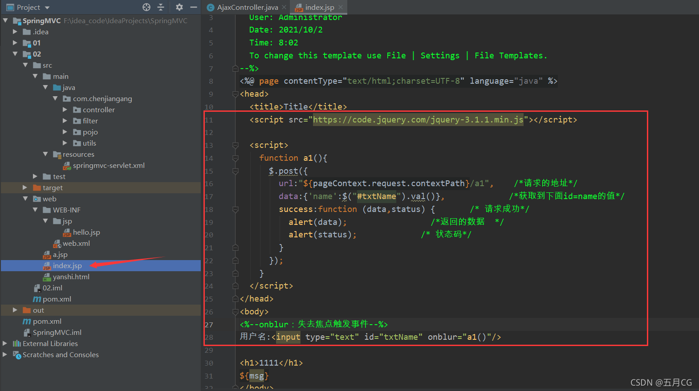The image size is (699, 391).
Task: Expand the filter package
Action: (x=65, y=121)
